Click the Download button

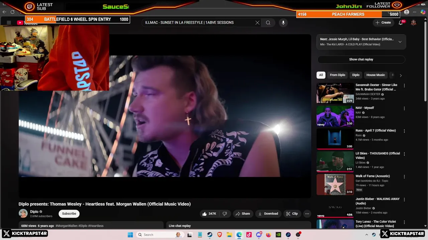(x=268, y=214)
